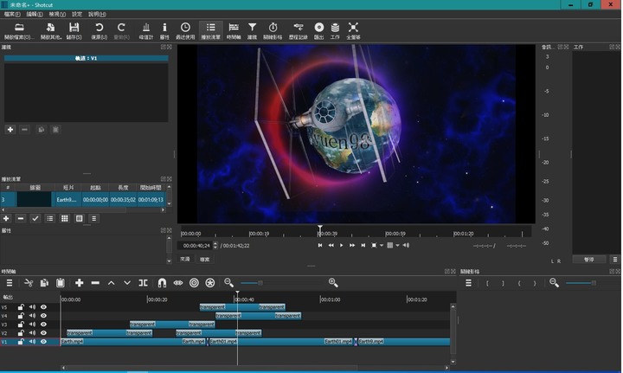Open the first menu in the menu bar
This screenshot has width=623, height=373.
[x=12, y=15]
